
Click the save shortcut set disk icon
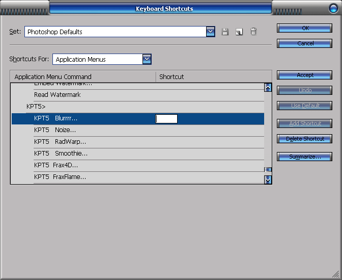pyautogui.click(x=225, y=32)
